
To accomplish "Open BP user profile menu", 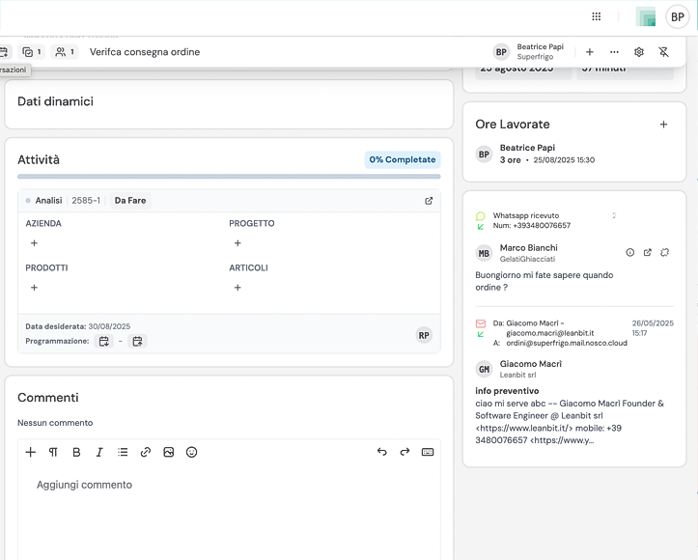I will (678, 16).
